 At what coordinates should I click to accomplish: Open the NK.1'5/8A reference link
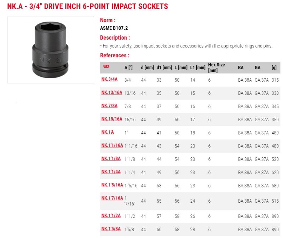[x=111, y=229]
